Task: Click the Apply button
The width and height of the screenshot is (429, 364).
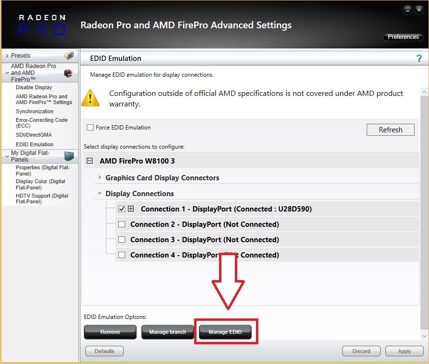Action: [405, 351]
